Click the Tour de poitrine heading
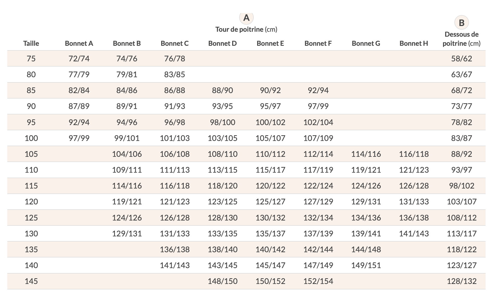 click(246, 29)
